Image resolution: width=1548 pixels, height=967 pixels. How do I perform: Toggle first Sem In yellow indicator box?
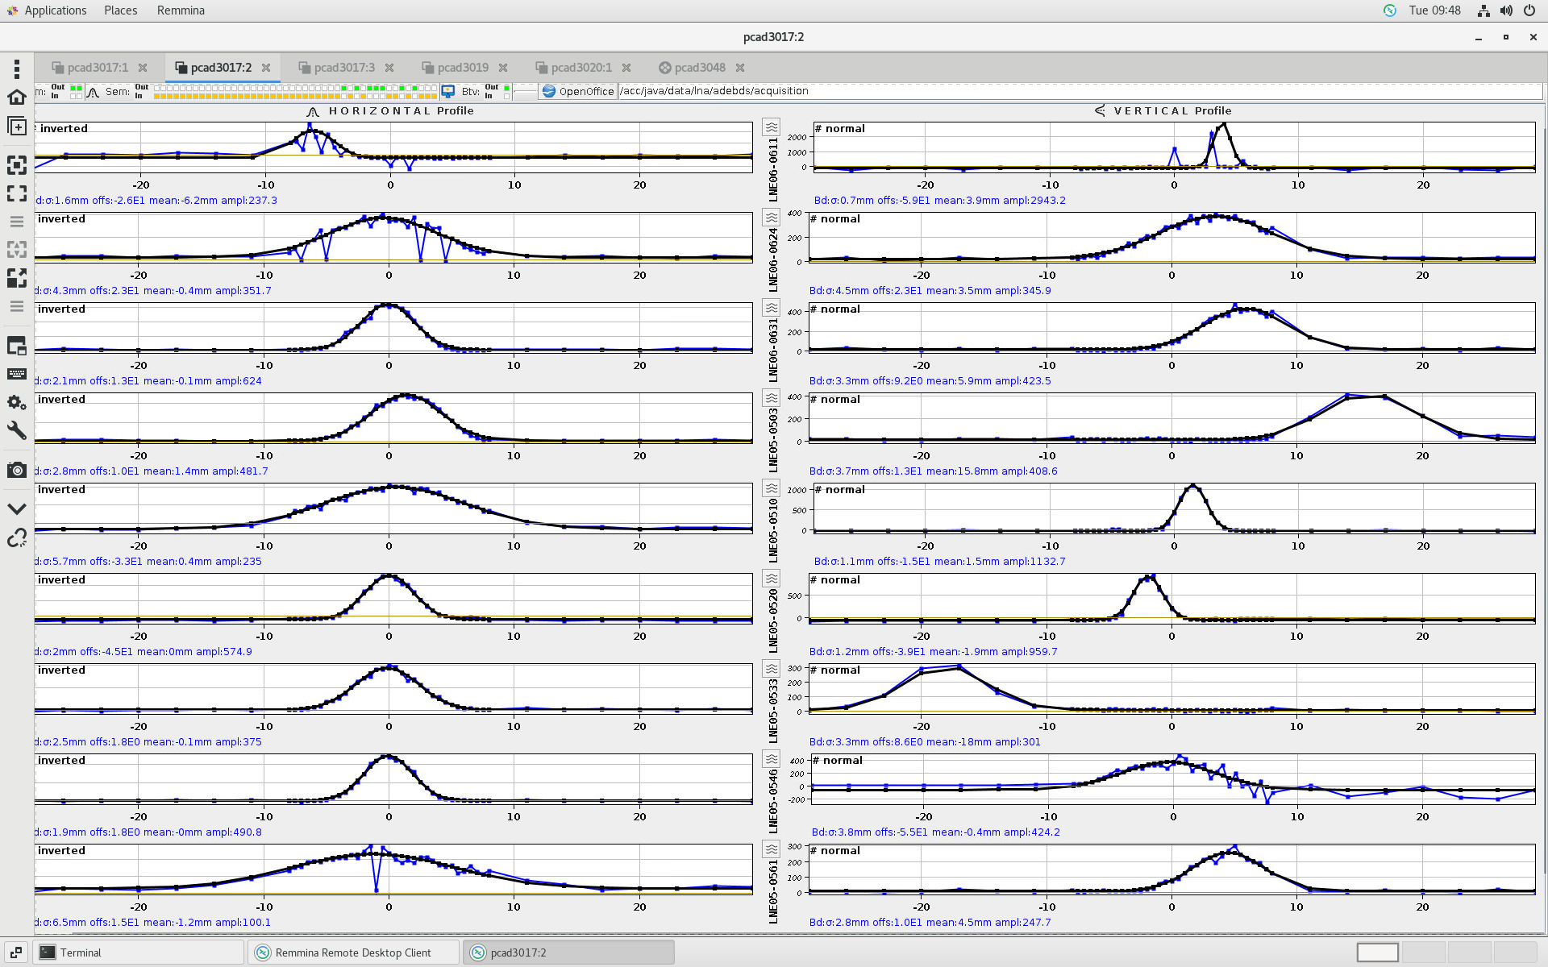pyautogui.click(x=157, y=96)
